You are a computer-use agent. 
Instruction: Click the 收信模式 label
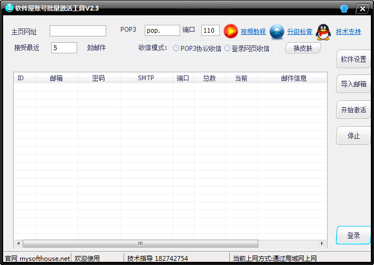coord(153,48)
